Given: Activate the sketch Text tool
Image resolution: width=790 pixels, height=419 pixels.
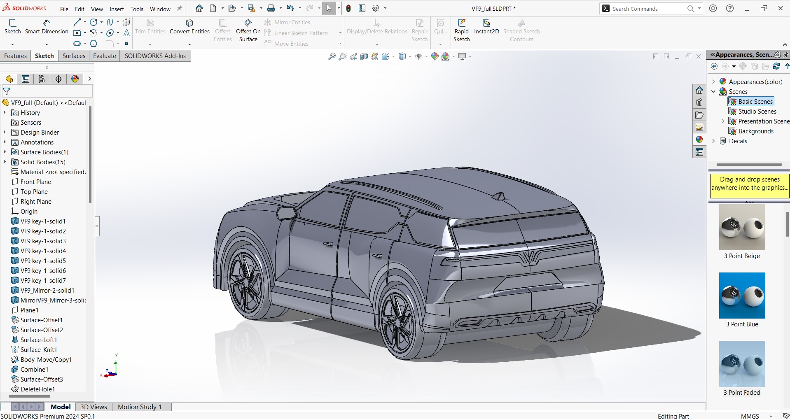Looking at the screenshot, I should click(x=126, y=33).
